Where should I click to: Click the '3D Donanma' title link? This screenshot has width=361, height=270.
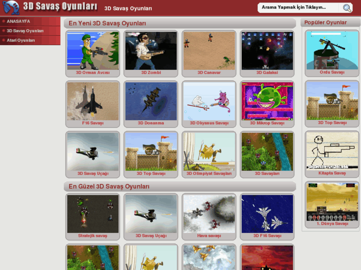click(151, 123)
